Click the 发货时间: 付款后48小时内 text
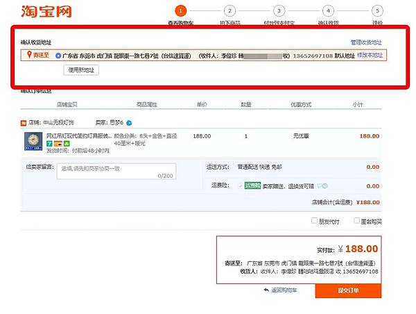 point(78,151)
